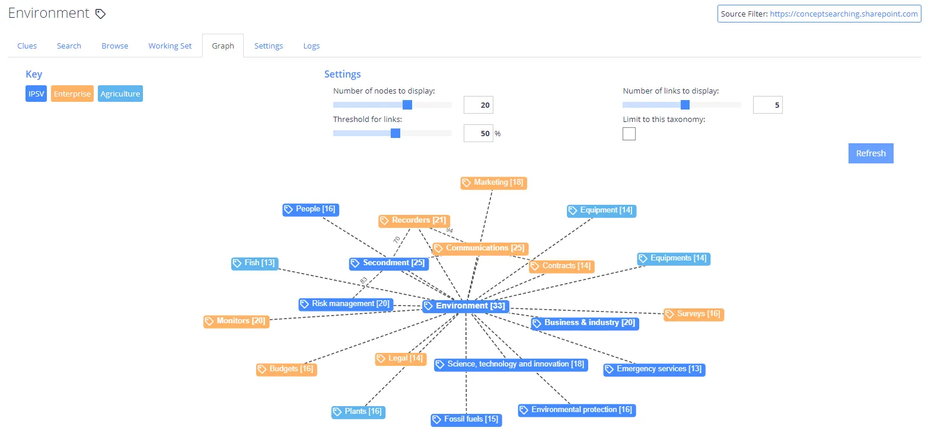View the Logs tab
The height and width of the screenshot is (434, 928).
pyautogui.click(x=311, y=46)
